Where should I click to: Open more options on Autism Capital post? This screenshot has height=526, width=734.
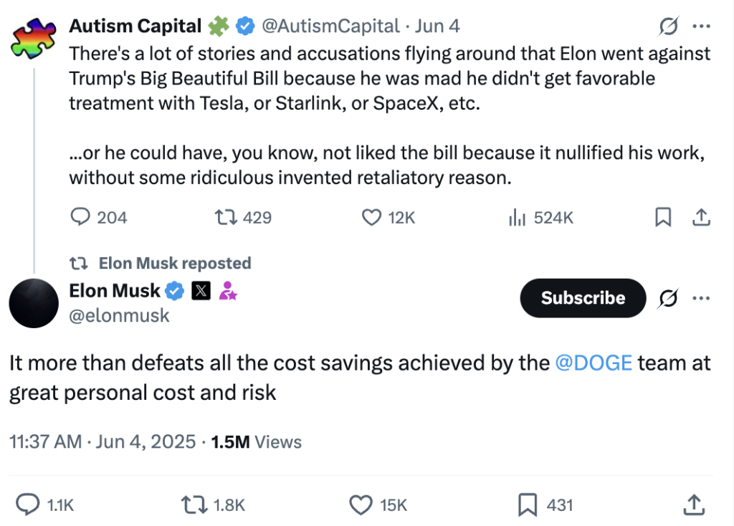(700, 27)
